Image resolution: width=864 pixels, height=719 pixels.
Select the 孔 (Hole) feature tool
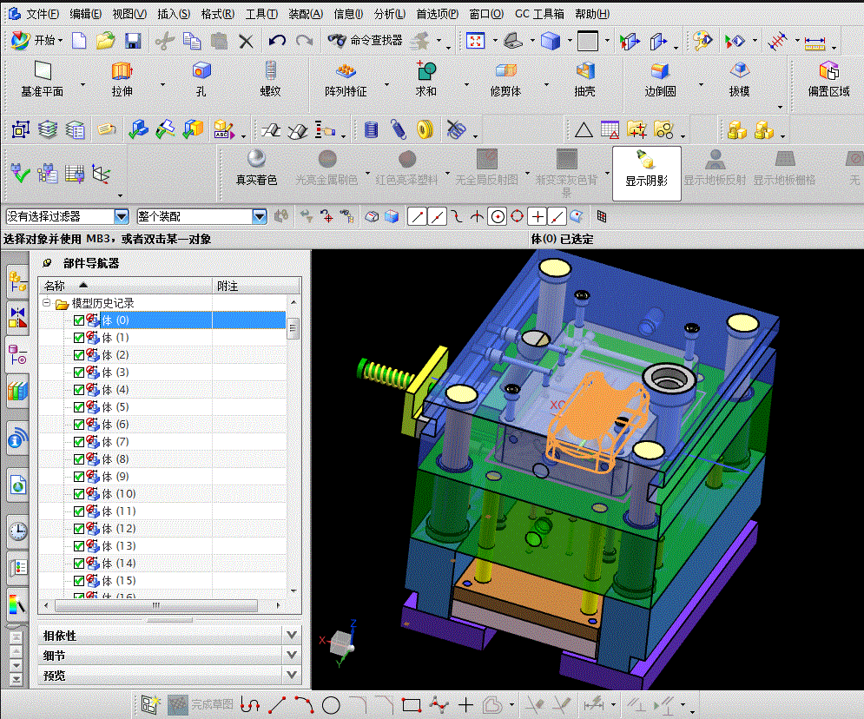pyautogui.click(x=201, y=72)
